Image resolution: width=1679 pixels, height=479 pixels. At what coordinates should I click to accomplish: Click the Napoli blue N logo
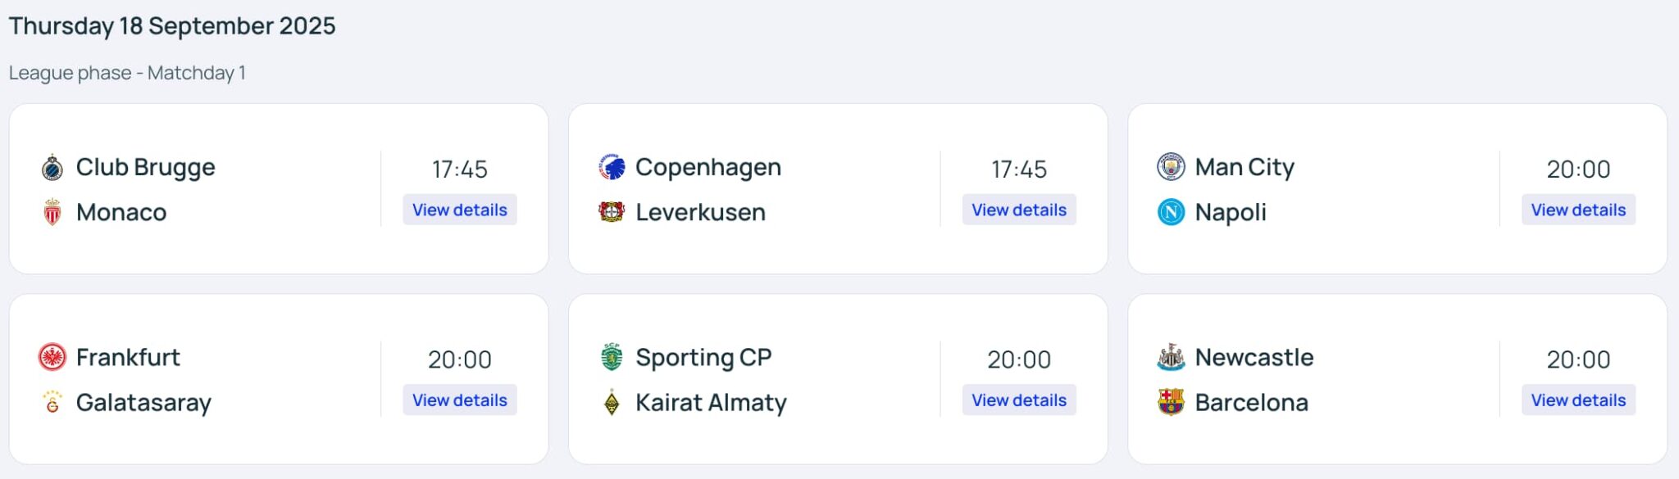[1171, 212]
